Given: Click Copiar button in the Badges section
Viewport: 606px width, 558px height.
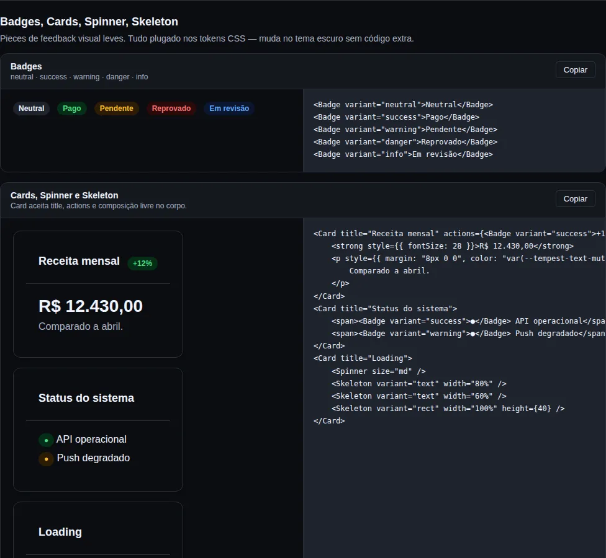Looking at the screenshot, I should pos(575,70).
